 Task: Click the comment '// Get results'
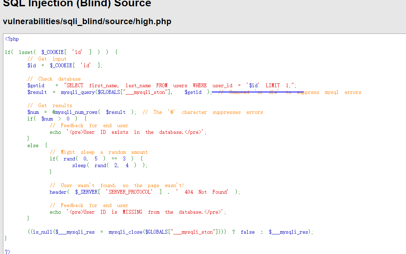pos(50,105)
